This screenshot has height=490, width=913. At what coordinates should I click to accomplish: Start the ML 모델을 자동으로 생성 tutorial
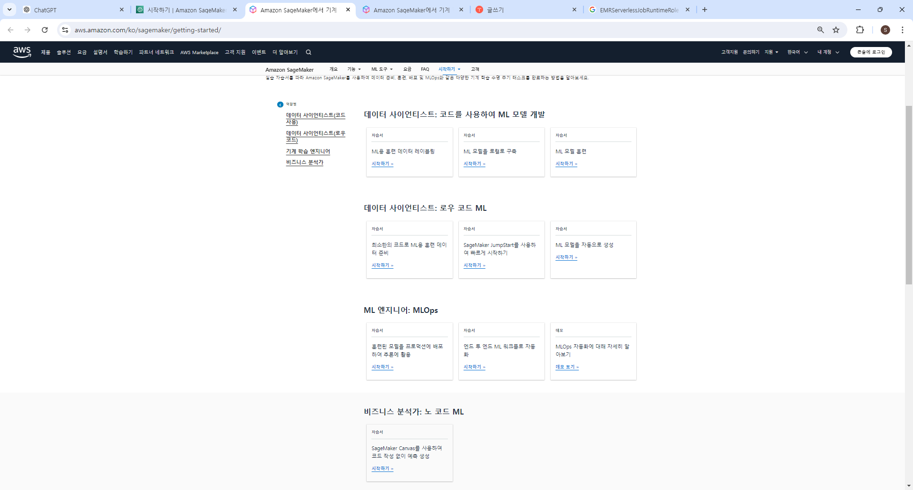(566, 257)
